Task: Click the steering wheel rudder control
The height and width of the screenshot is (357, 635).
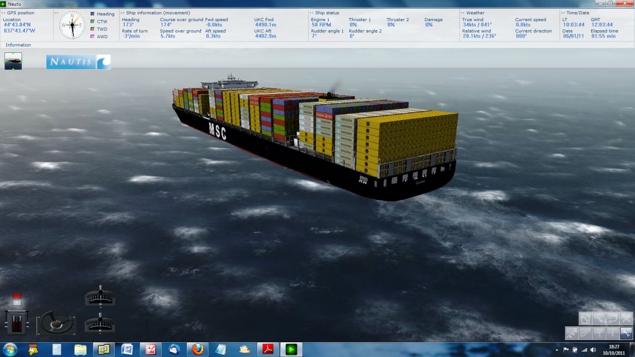Action: 56,323
